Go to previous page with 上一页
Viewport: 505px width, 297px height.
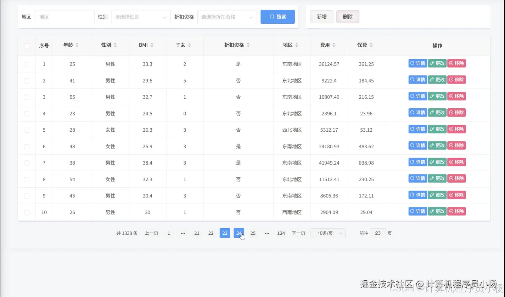[151, 233]
